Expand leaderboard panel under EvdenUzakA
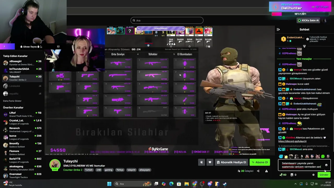 coord(304,46)
